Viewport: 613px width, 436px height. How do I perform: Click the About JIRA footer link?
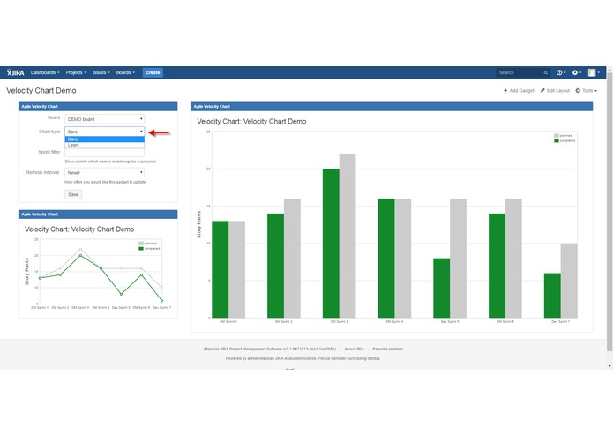[x=354, y=349]
